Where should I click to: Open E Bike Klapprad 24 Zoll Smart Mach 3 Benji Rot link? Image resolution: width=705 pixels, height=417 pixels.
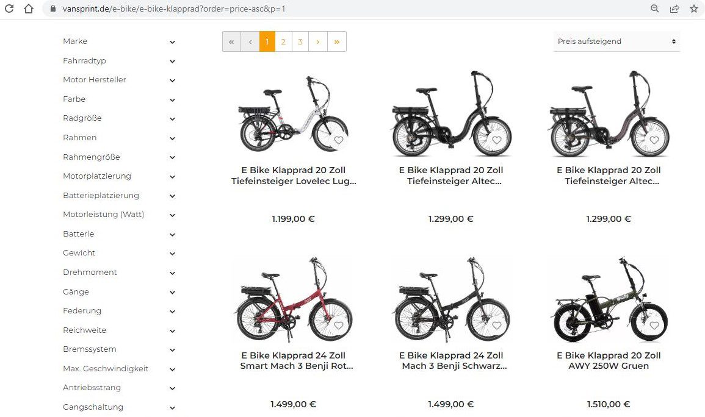click(296, 360)
